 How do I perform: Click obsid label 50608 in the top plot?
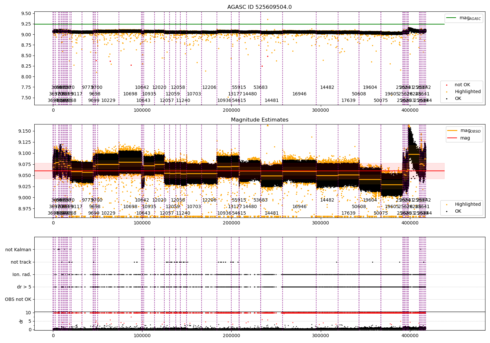tap(359, 94)
